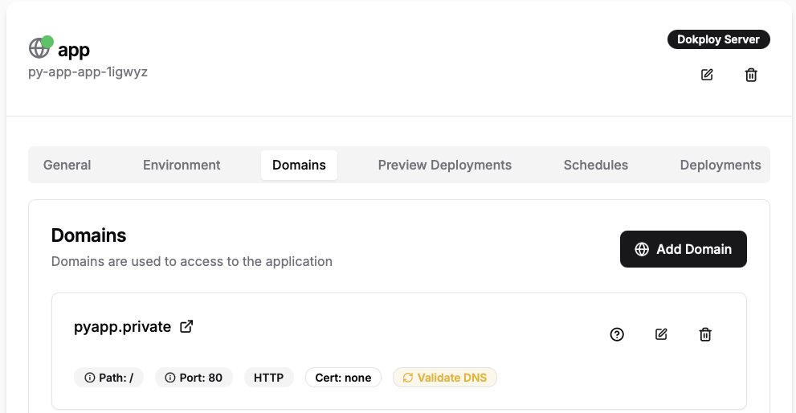
Task: Select the Domains tab
Action: tap(299, 165)
